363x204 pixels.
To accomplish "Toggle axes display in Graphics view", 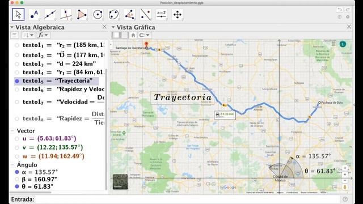I will [x=116, y=35].
